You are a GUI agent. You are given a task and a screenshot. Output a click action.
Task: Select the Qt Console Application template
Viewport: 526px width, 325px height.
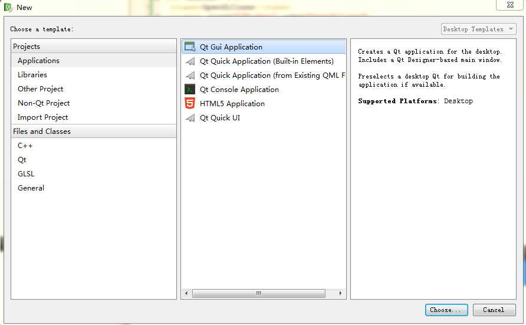point(264,89)
